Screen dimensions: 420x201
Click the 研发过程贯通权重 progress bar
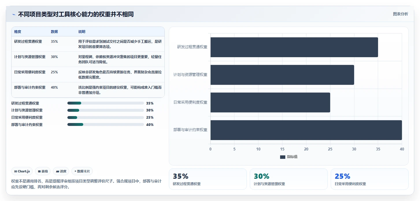[106, 103]
